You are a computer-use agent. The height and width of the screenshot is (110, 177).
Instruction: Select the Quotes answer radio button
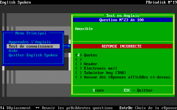coord(79,55)
